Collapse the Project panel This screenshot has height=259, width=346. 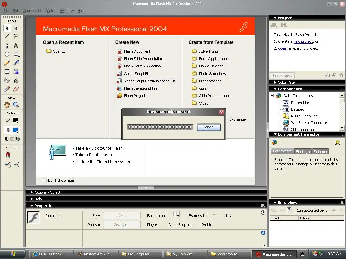coord(275,18)
